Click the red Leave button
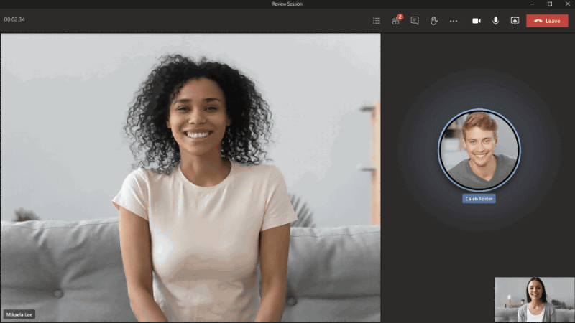 (x=547, y=21)
